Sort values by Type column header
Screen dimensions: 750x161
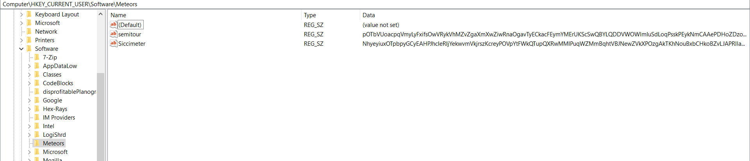[x=310, y=15]
